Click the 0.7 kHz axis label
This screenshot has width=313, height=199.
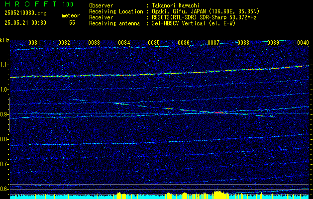pos(4,164)
